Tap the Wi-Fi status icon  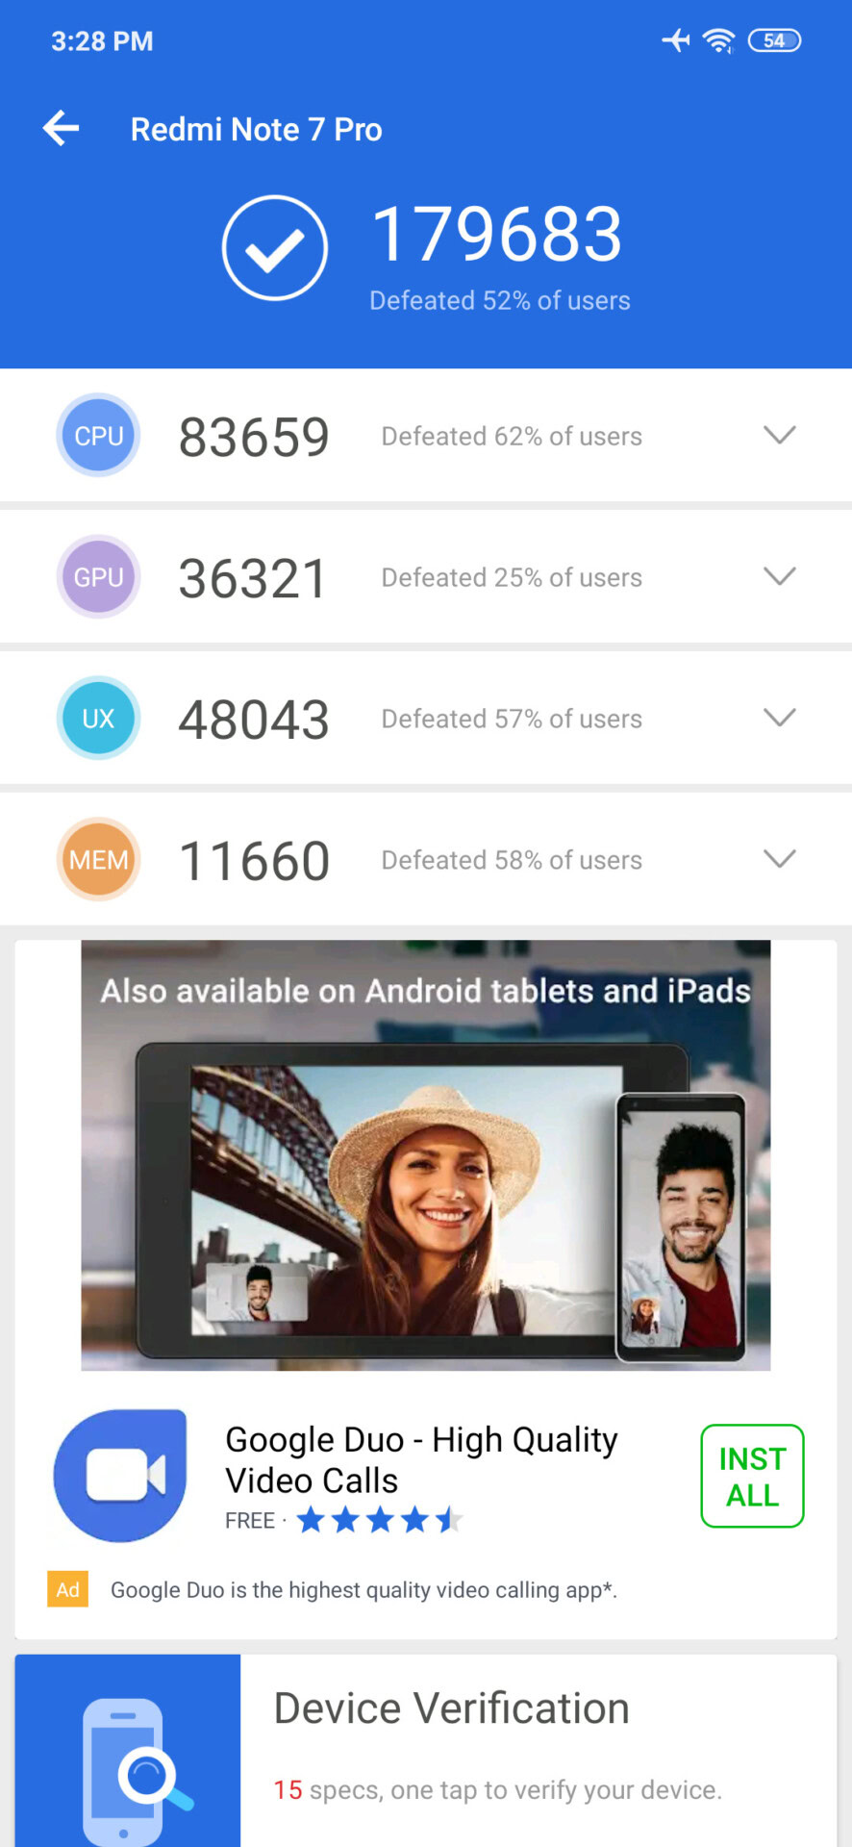[x=718, y=40]
